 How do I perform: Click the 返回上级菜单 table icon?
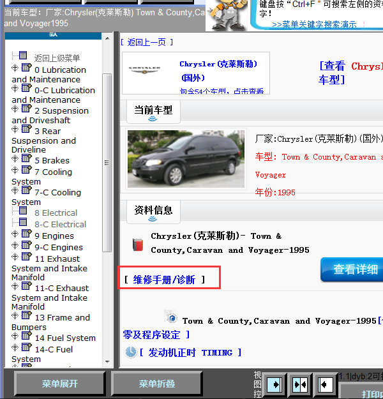coord(23,55)
